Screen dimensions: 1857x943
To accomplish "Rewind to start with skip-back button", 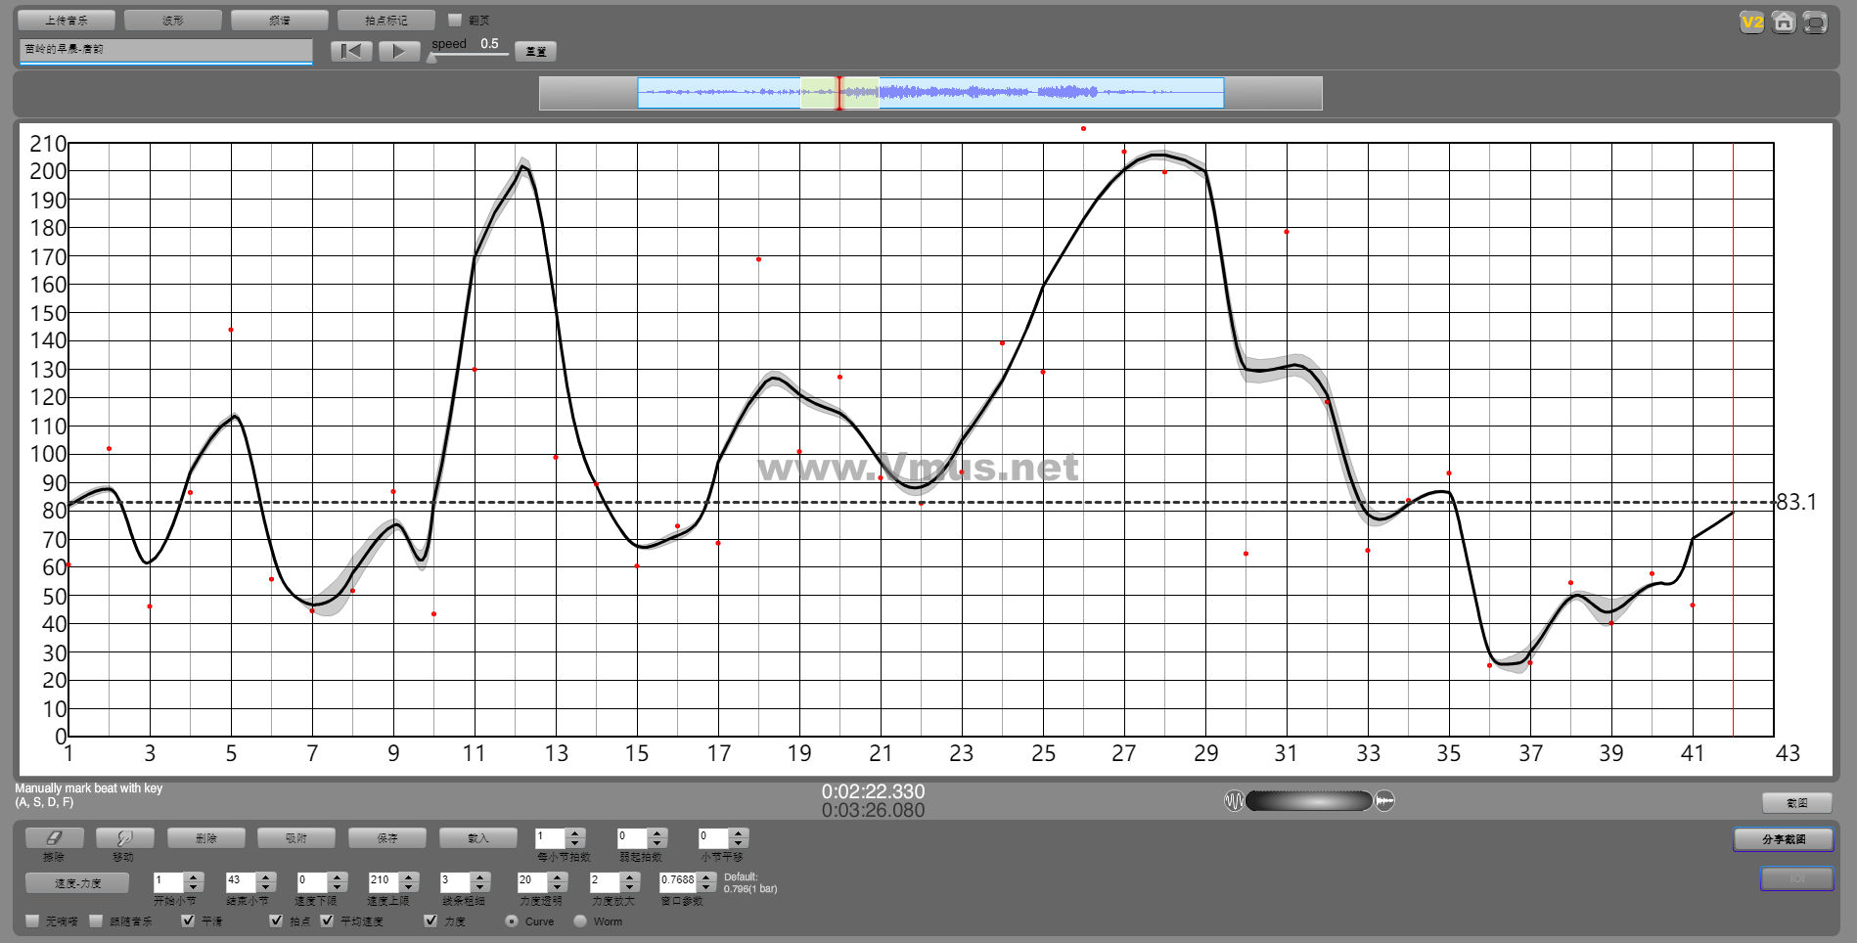I will (351, 51).
